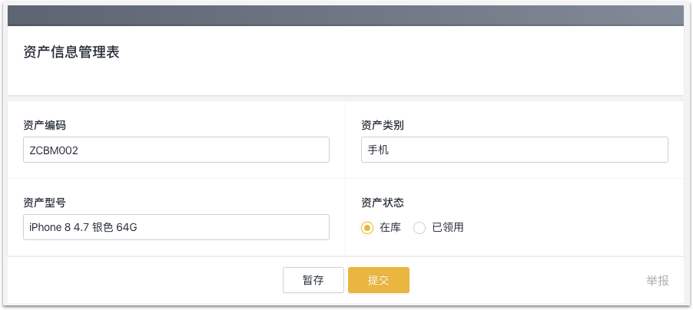The image size is (693, 310).
Task: Click the 资产编码 input containing ZCBM002
Action: click(176, 150)
